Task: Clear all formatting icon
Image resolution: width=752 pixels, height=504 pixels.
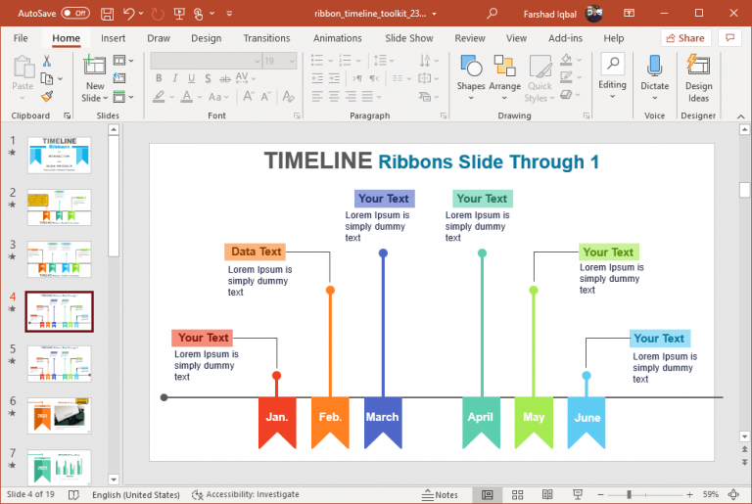Action: (288, 96)
